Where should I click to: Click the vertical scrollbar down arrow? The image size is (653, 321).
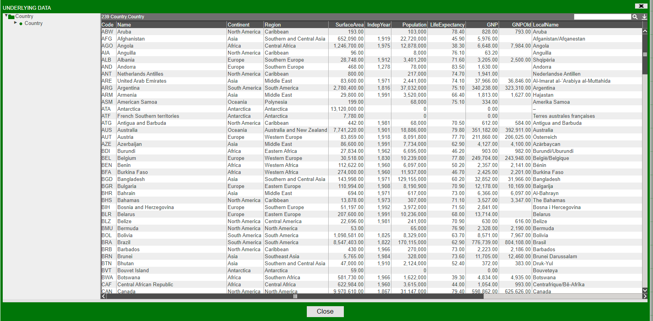pos(645,290)
